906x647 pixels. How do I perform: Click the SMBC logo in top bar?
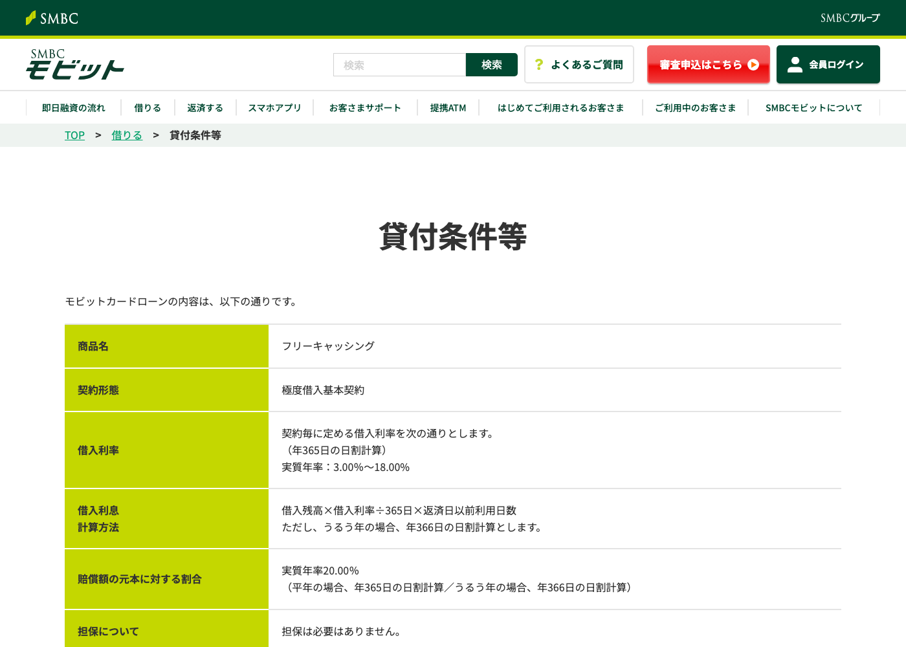tap(52, 18)
